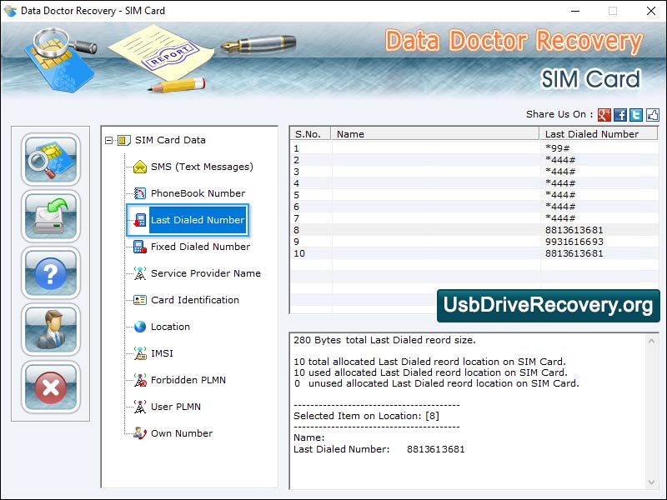Share on Facebook

click(x=620, y=115)
